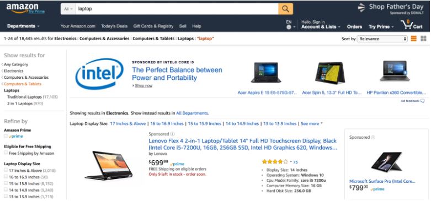Tick the 17 Inches & Above checkbox

[6, 170]
